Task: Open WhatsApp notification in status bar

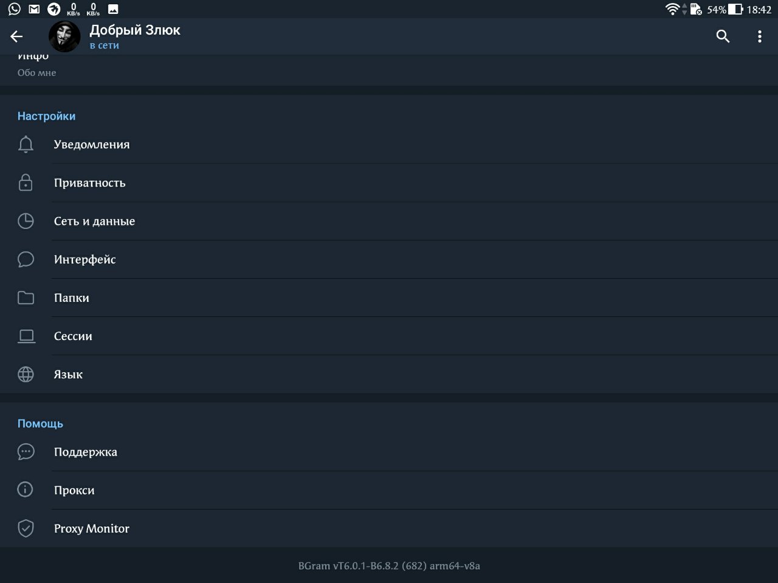Action: pyautogui.click(x=15, y=9)
